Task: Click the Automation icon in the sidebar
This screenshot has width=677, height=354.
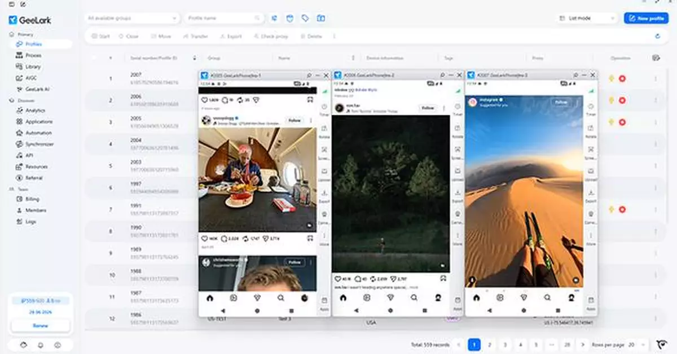Action: 19,133
